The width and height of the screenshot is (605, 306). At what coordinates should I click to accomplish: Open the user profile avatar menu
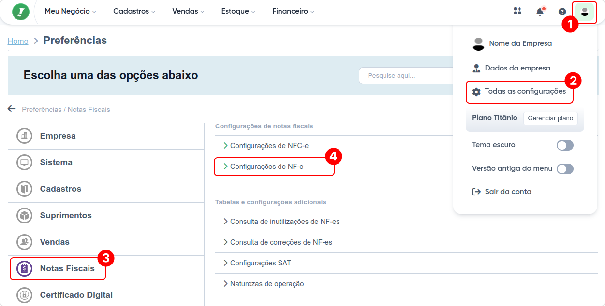(x=584, y=12)
